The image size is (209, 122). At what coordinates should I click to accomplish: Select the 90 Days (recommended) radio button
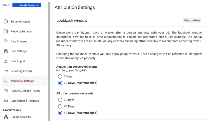point(60,113)
